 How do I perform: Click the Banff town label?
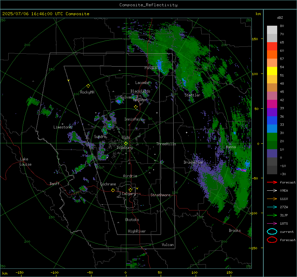pos(54,183)
